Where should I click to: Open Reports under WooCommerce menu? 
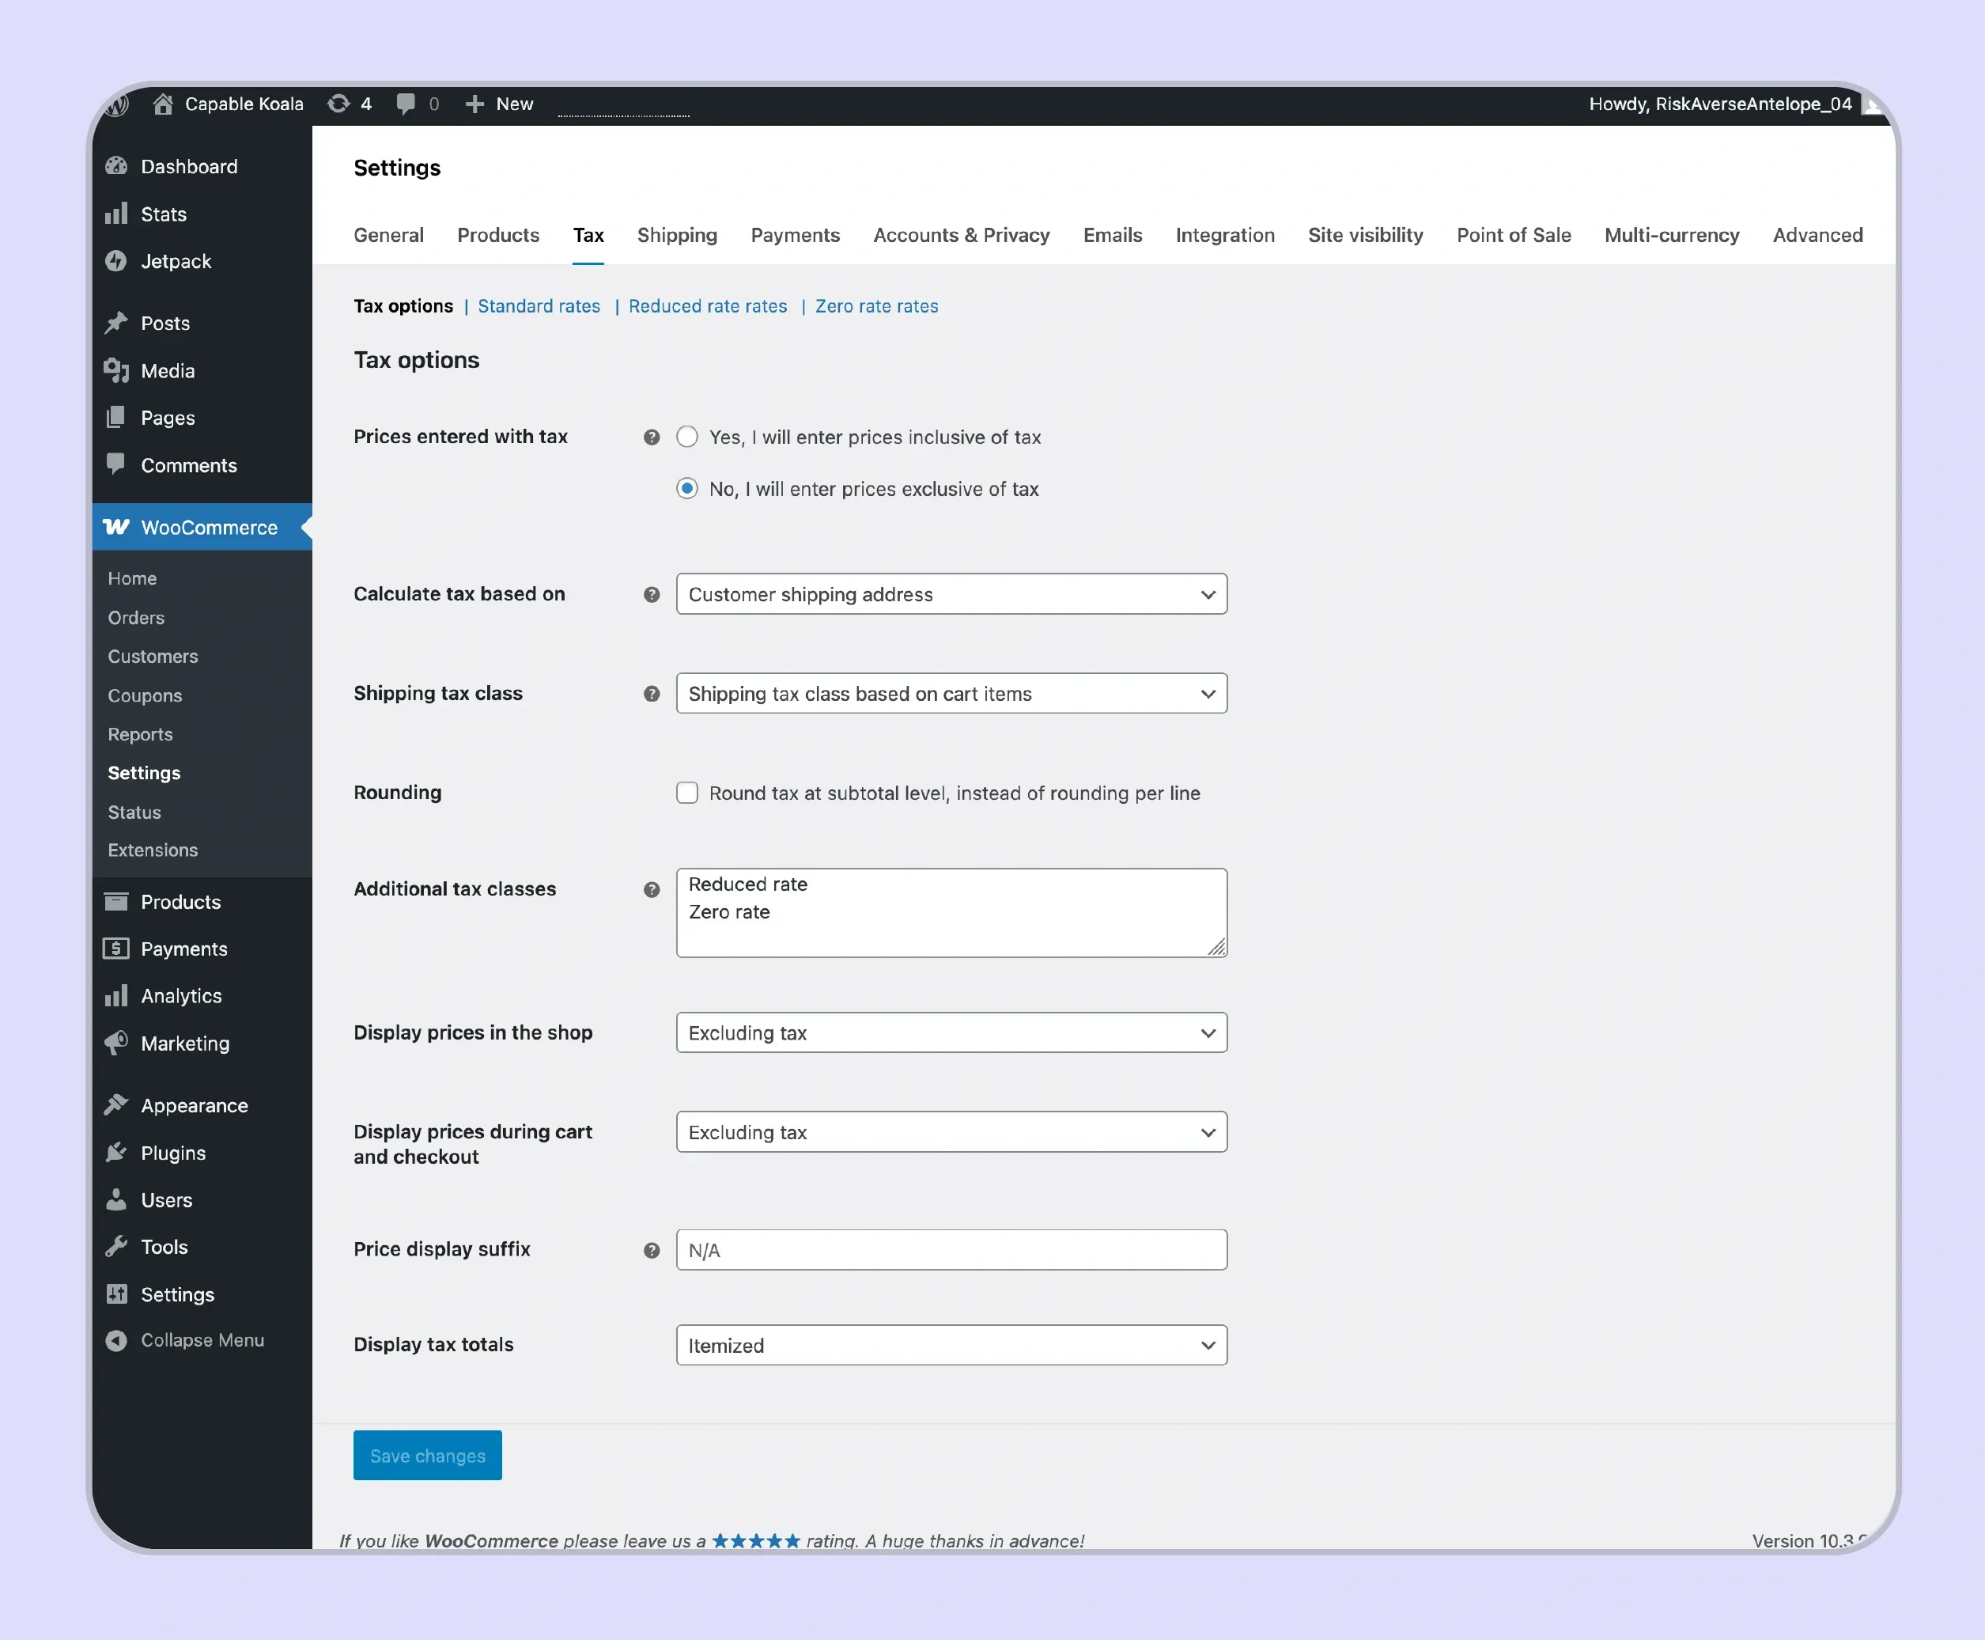click(x=140, y=734)
